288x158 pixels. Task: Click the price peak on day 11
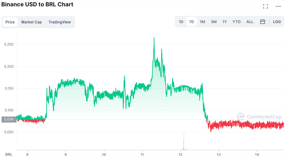pos(154,38)
